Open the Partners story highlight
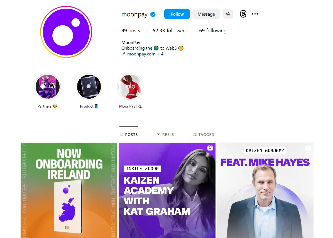 click(x=48, y=87)
